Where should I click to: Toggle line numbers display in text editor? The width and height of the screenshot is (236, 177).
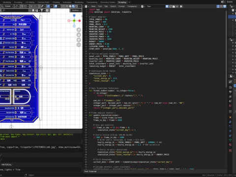218,6
